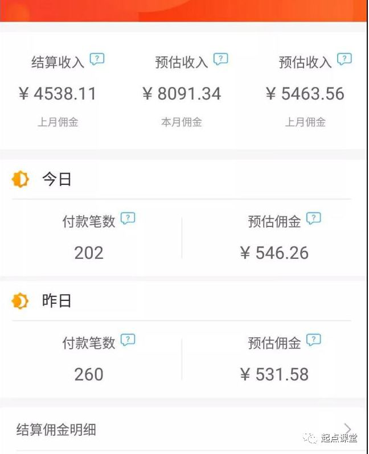369x454 pixels.
Task: Tap this month's estimate ¥ 8091.34
Action: (182, 94)
